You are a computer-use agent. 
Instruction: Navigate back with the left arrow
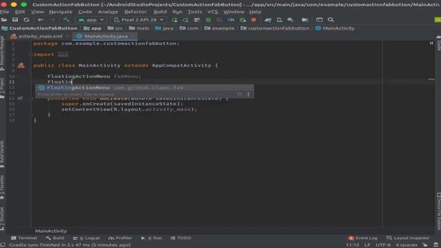(41, 20)
